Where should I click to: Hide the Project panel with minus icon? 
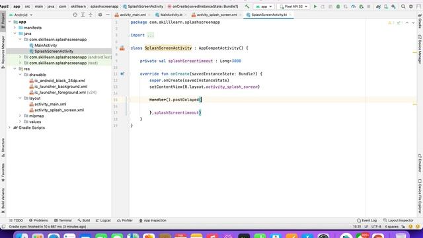pyautogui.click(x=108, y=15)
